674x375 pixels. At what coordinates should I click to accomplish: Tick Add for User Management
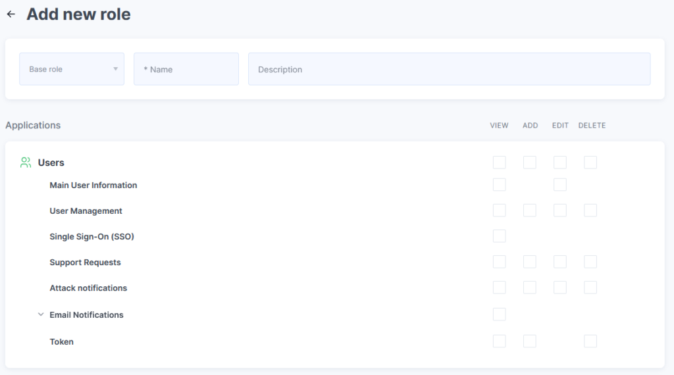[x=530, y=211]
